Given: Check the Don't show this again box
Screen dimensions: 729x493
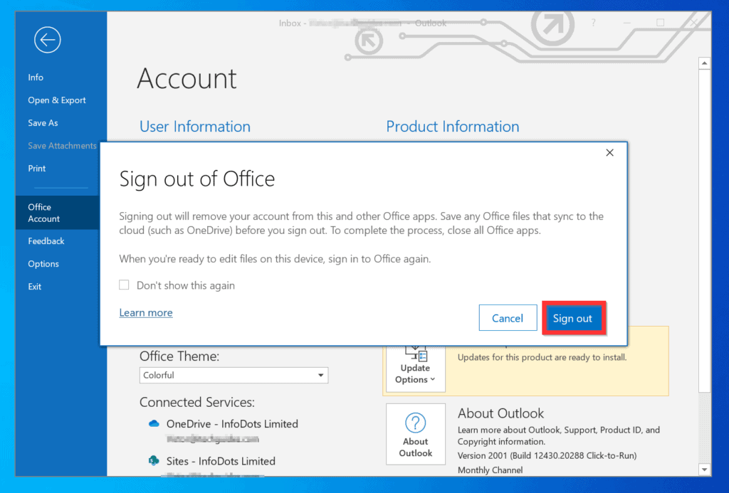Looking at the screenshot, I should 124,285.
